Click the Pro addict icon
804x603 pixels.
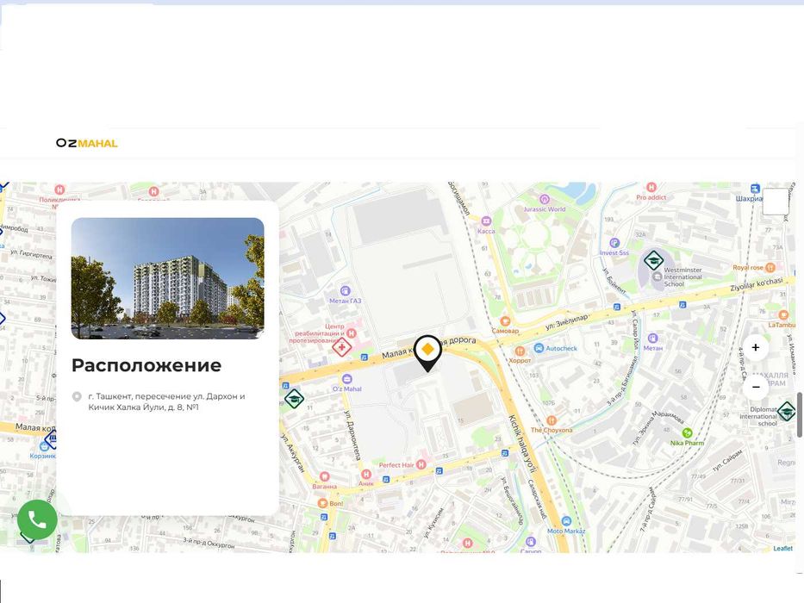pyautogui.click(x=651, y=187)
